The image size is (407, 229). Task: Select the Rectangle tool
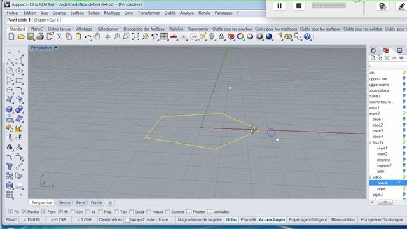pyautogui.click(x=19, y=81)
